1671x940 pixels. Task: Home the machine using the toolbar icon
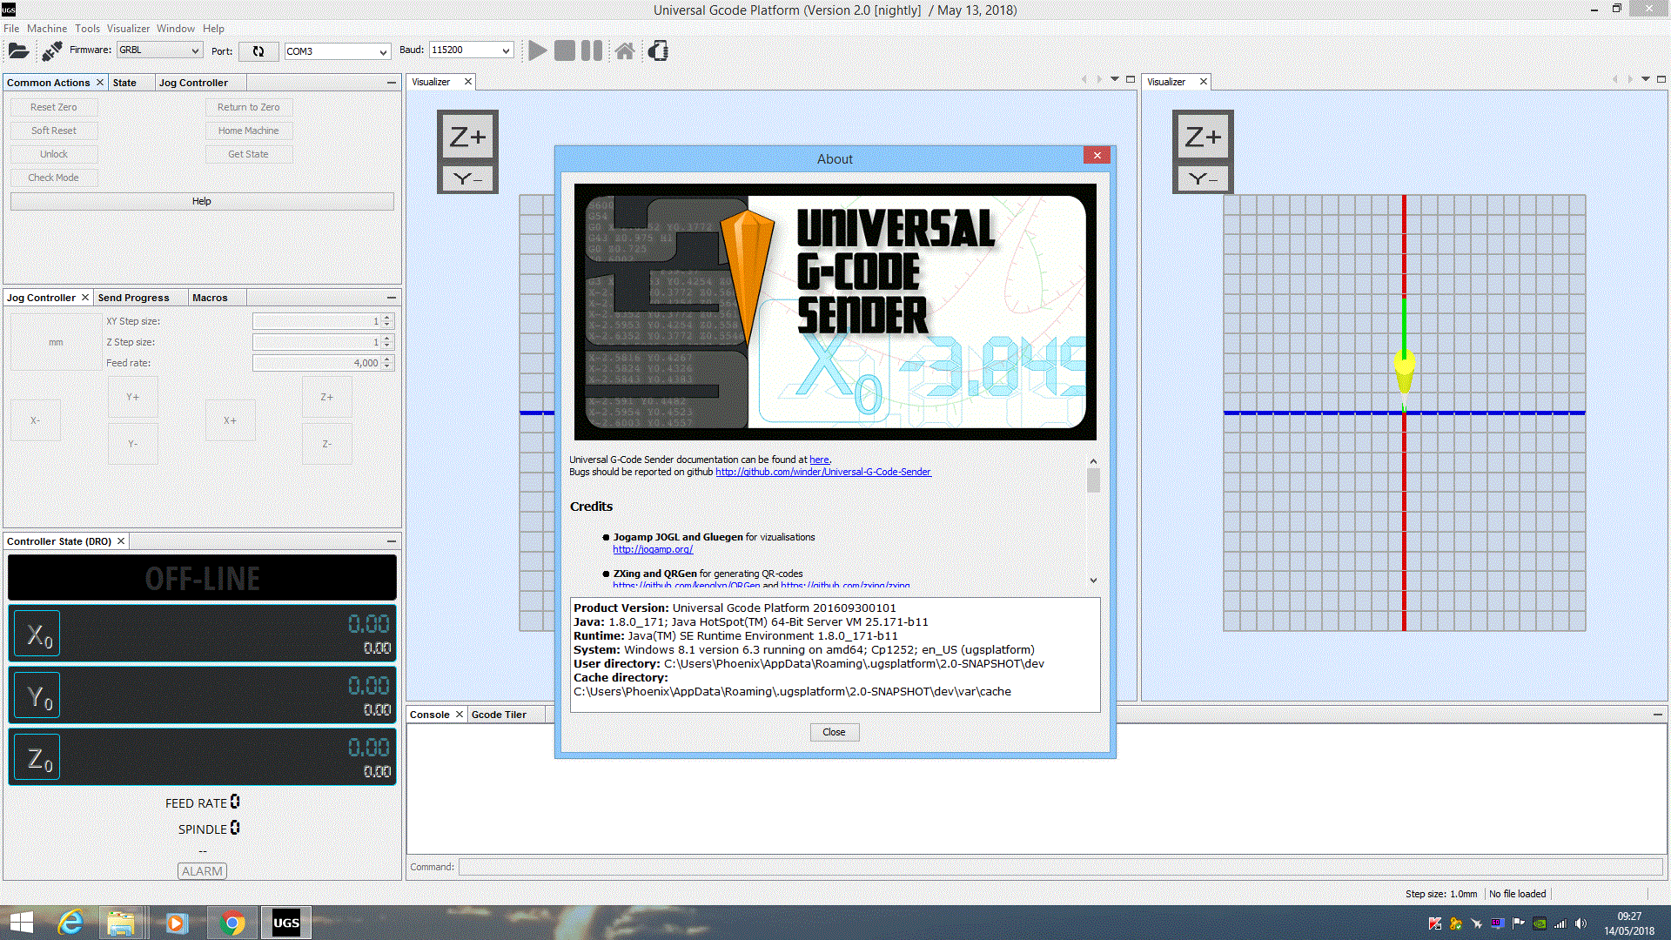coord(625,50)
